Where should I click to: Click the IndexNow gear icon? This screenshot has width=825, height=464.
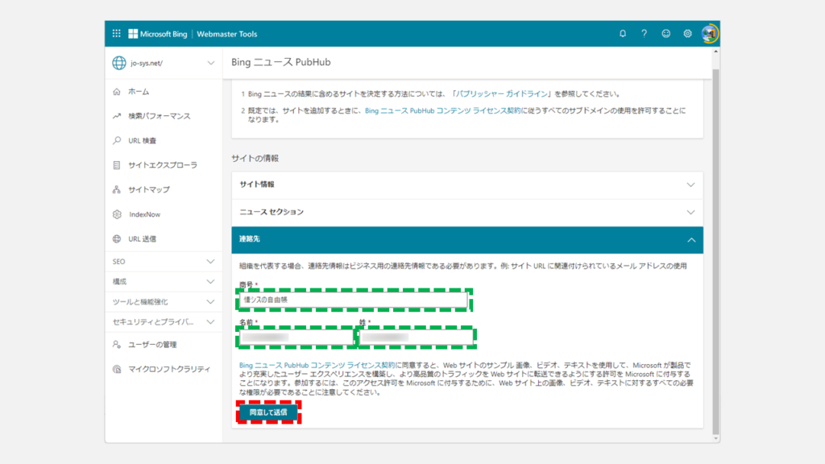[118, 214]
